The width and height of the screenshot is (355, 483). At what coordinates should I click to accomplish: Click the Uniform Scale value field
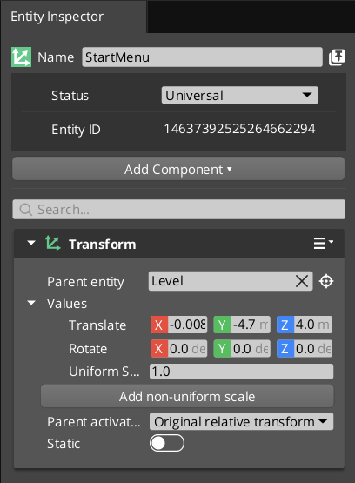tap(241, 372)
